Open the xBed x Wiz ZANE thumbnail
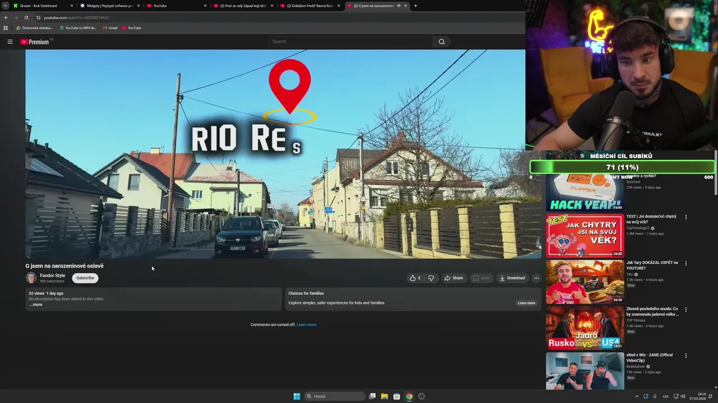Viewport: 718px width, 403px height. (584, 371)
